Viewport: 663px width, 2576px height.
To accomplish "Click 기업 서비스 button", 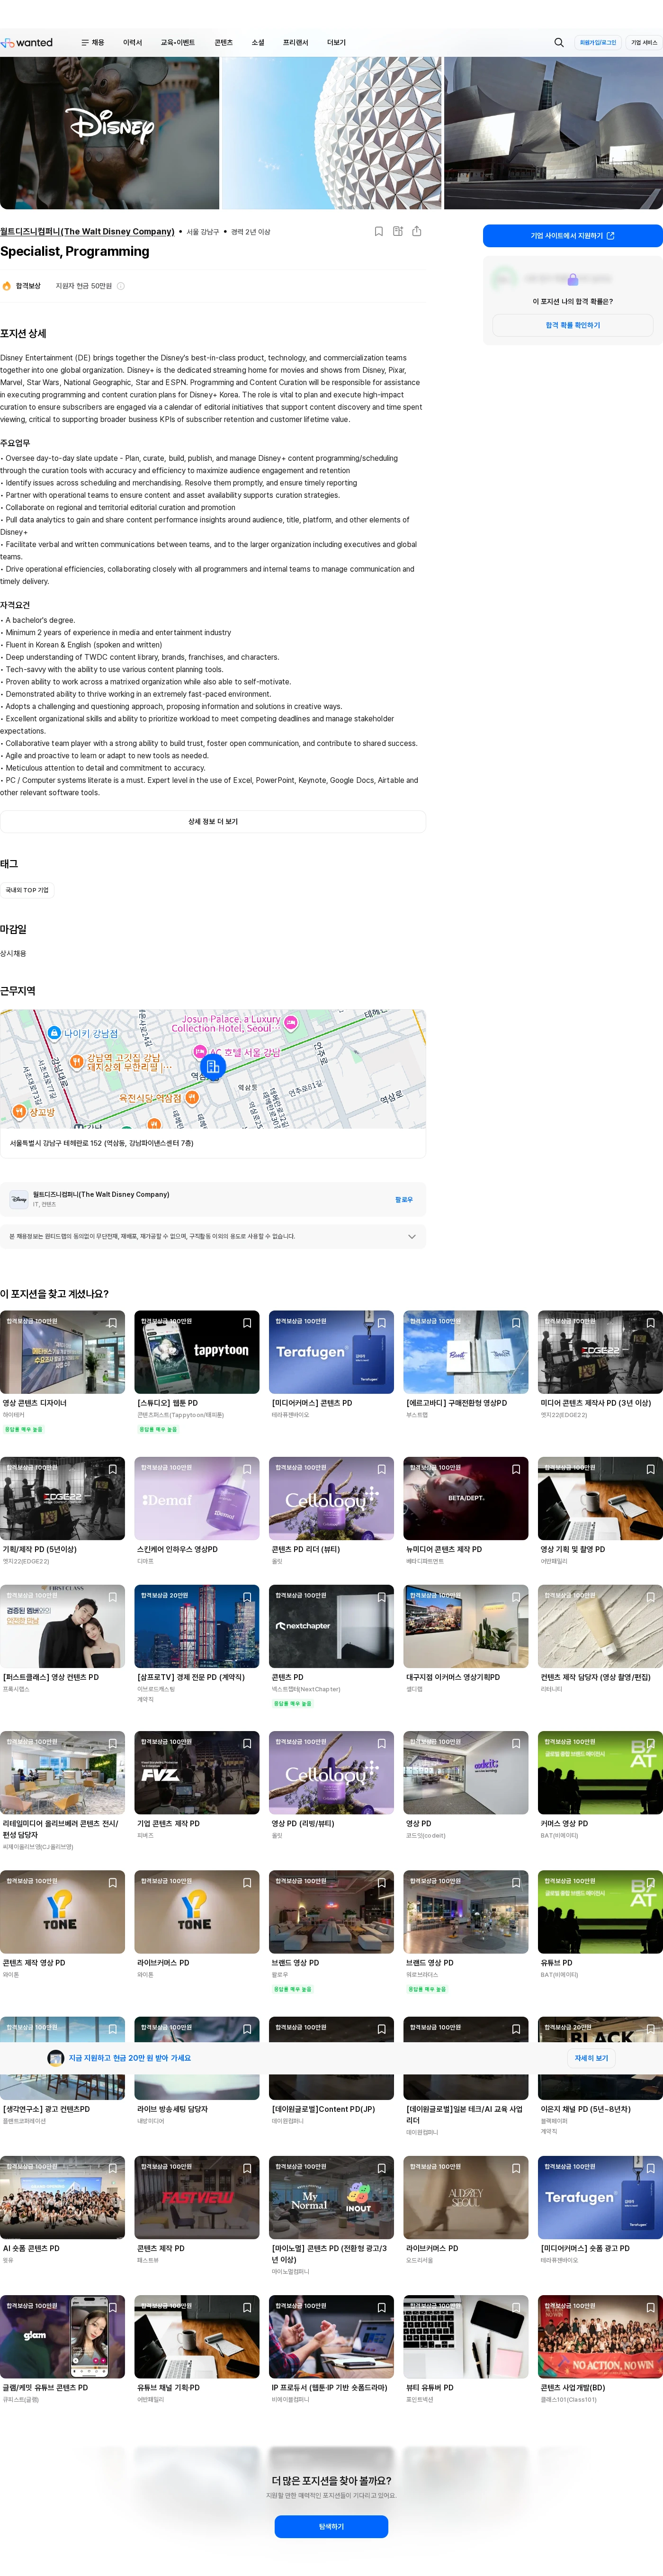I will click(x=644, y=43).
